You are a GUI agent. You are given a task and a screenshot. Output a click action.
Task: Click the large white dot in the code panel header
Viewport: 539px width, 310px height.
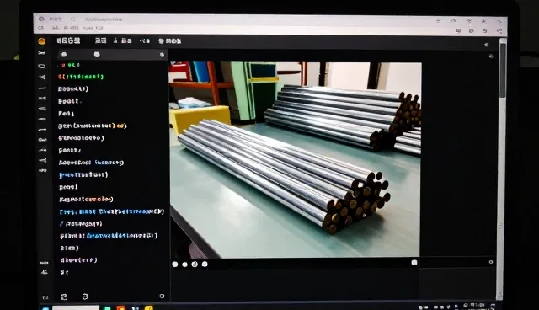point(97,54)
